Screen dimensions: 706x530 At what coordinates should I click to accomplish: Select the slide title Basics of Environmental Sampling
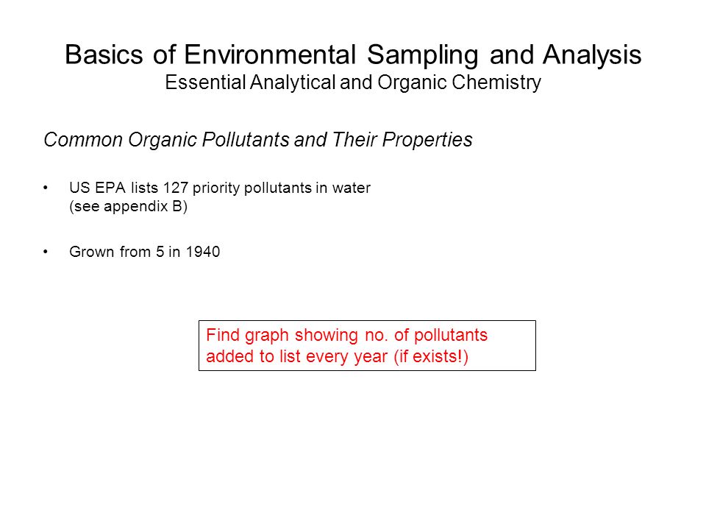point(353,55)
